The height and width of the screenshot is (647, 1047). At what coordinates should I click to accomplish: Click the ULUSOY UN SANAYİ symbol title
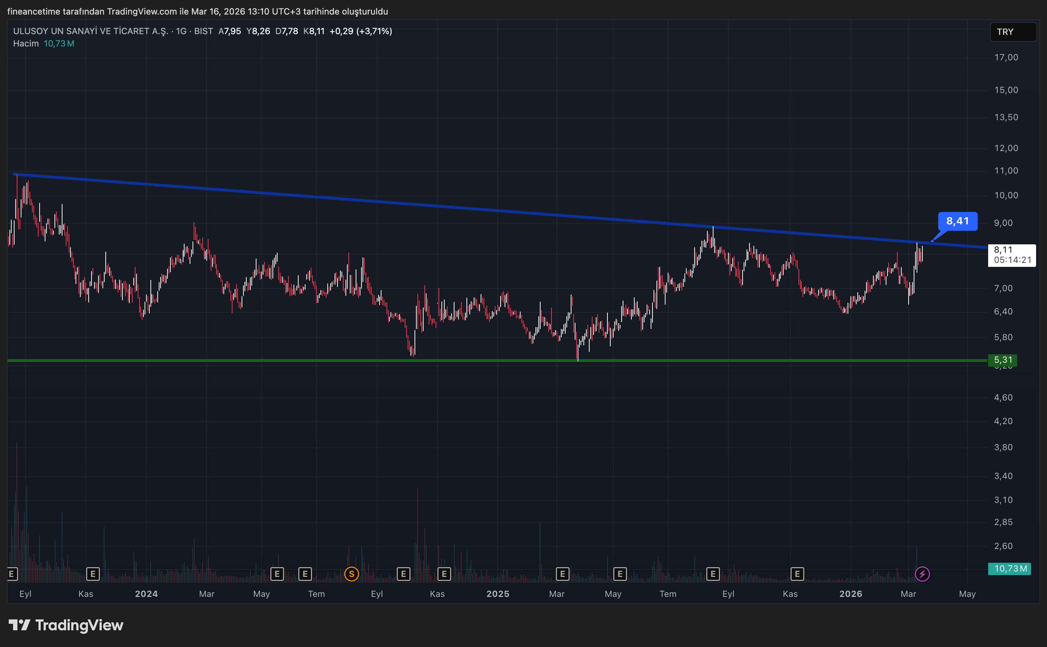pos(90,31)
